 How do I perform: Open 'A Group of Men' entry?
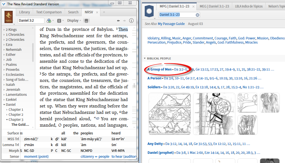click(159, 69)
